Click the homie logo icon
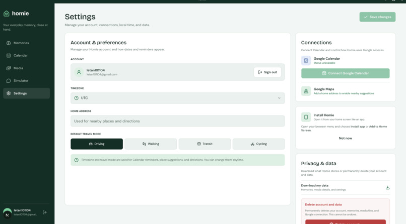406x224 pixels. (7, 14)
